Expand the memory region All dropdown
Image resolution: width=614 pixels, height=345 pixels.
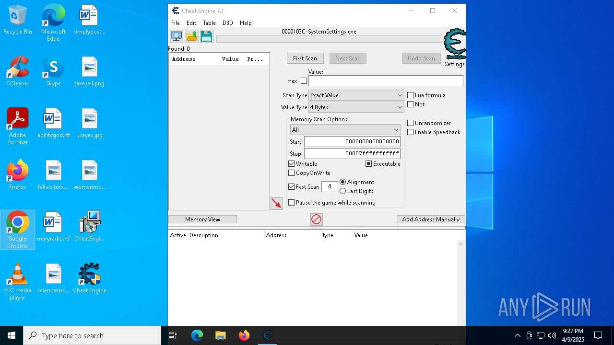point(345,130)
